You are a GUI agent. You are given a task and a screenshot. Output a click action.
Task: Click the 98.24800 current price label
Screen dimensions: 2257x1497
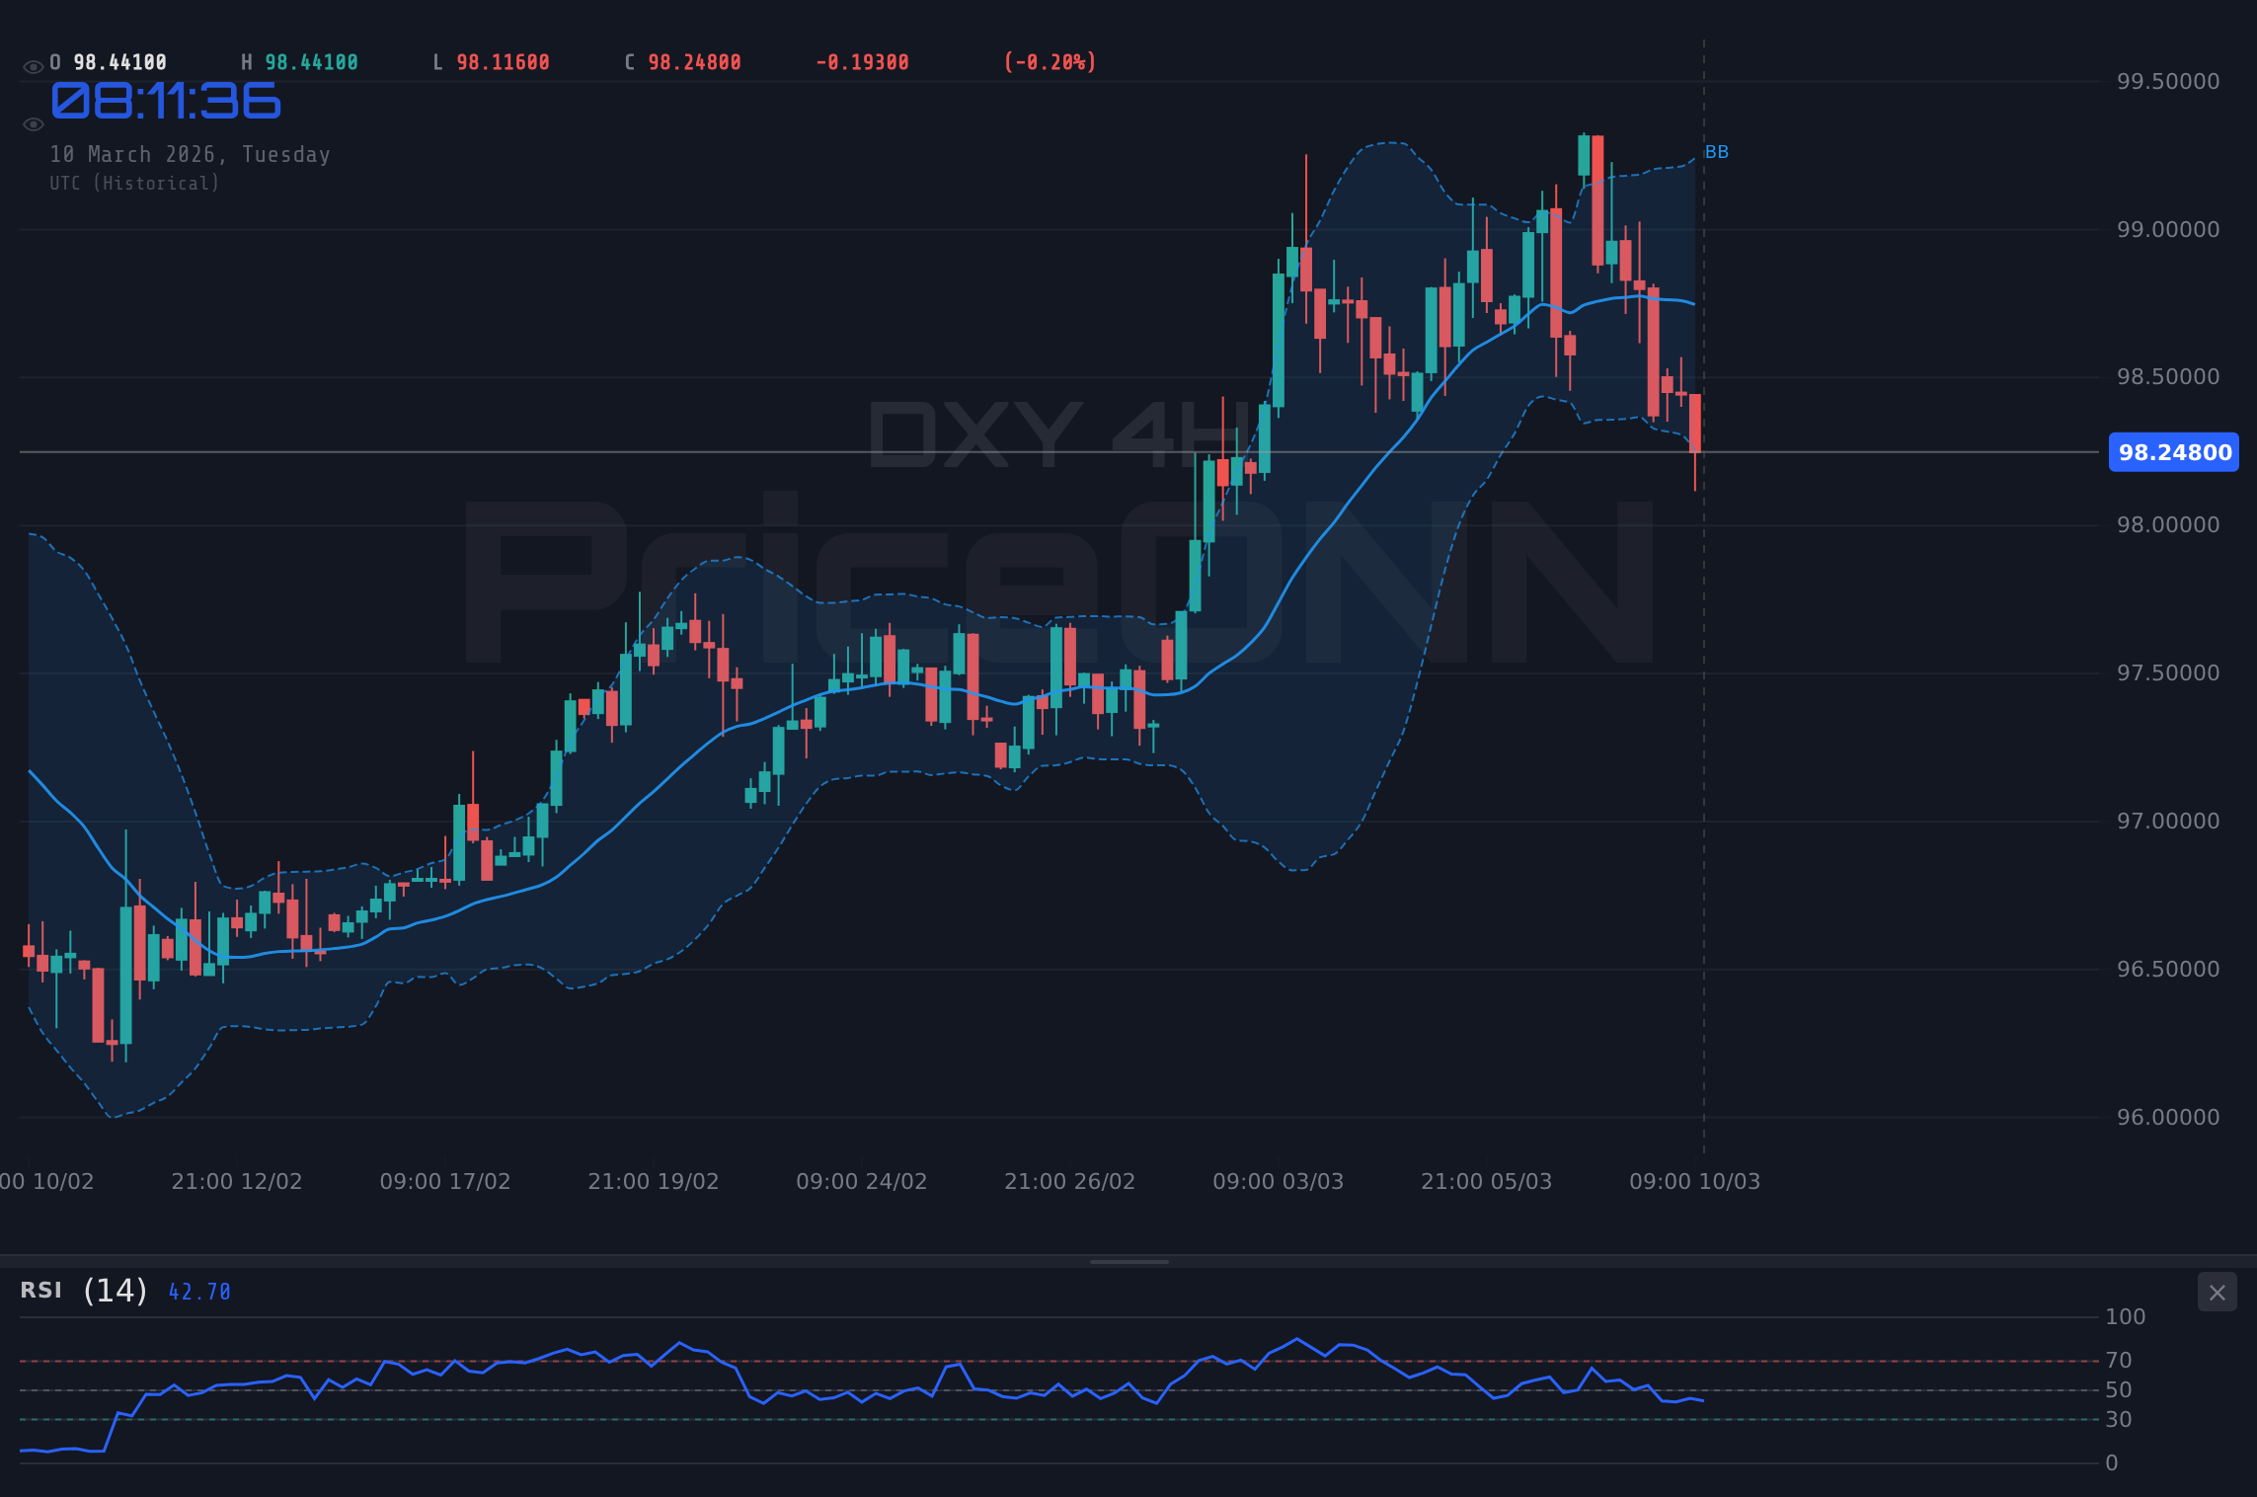click(2174, 452)
